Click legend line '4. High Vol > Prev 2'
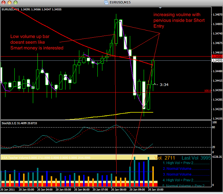223x194 pixels. click(x=186, y=180)
